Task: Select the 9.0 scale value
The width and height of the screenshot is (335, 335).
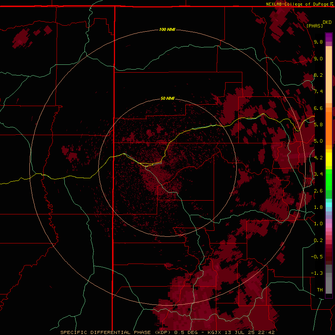Action: point(318,58)
